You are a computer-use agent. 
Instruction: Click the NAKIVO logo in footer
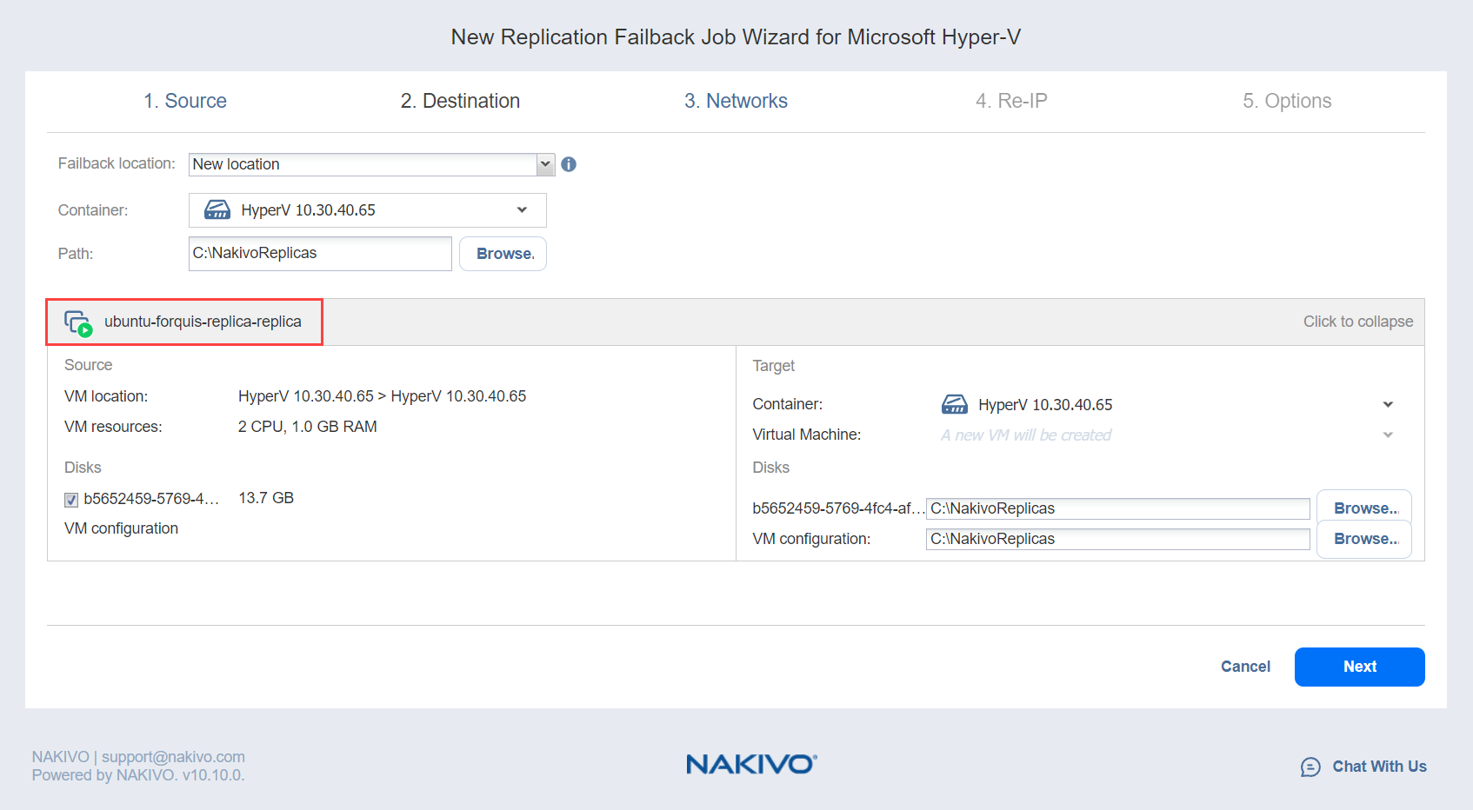tap(751, 764)
